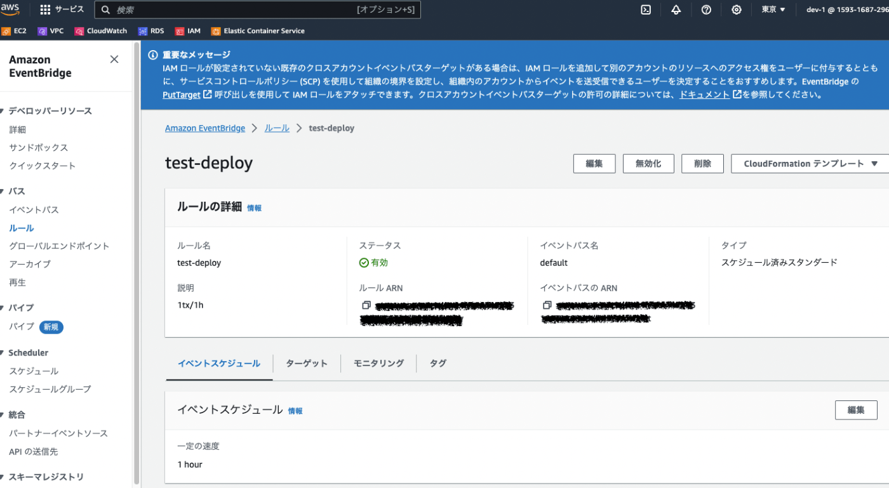The image size is (889, 488).
Task: Click the rule 編集 button at top
Action: [x=594, y=164]
